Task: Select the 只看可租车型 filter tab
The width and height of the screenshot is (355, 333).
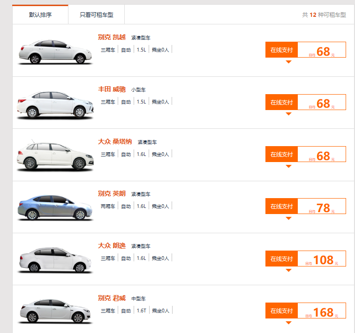Action: click(x=97, y=15)
